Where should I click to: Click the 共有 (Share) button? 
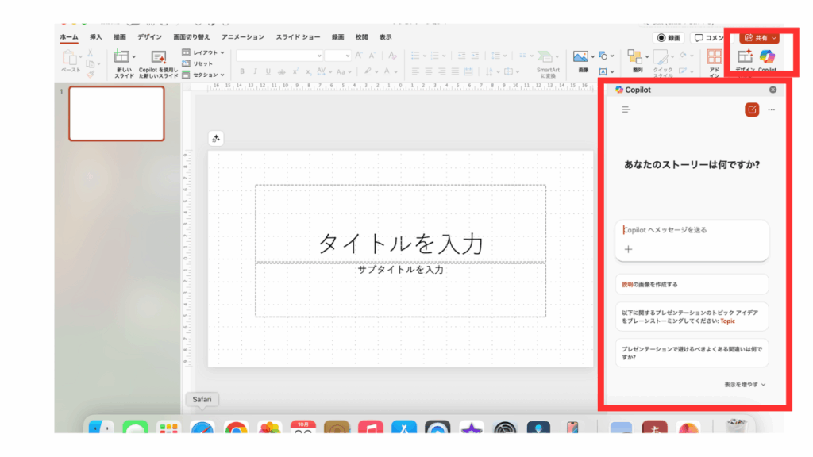(760, 37)
